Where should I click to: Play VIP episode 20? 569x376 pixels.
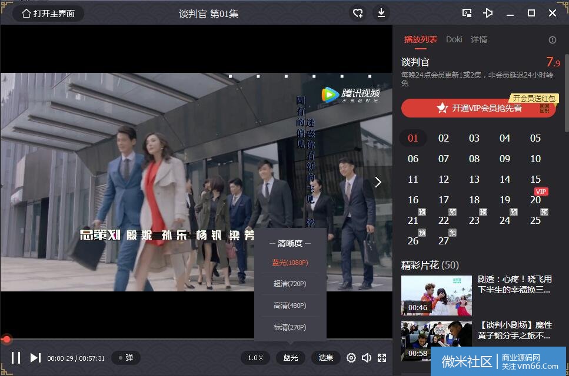[x=535, y=200]
